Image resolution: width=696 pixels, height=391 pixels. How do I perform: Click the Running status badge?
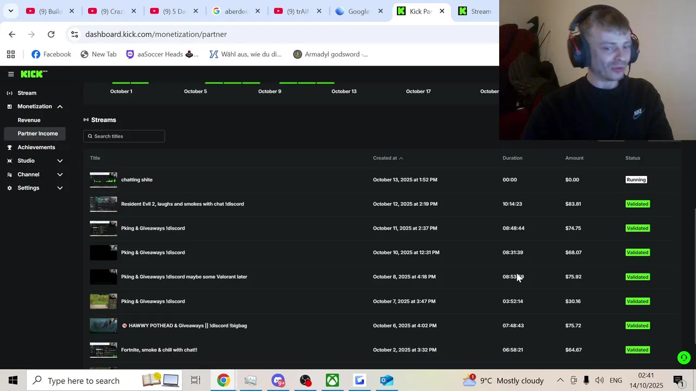[636, 180]
